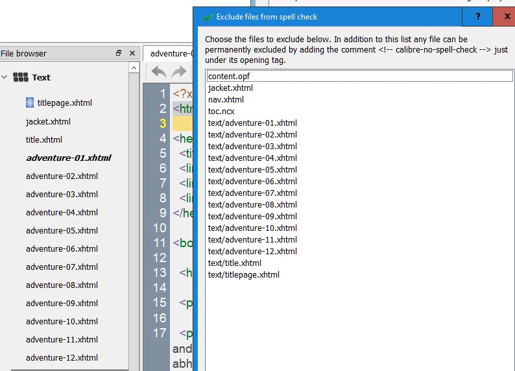The width and height of the screenshot is (515, 371).
Task: Select text/adventure-12.xhtml in exclude list
Action: click(359, 251)
